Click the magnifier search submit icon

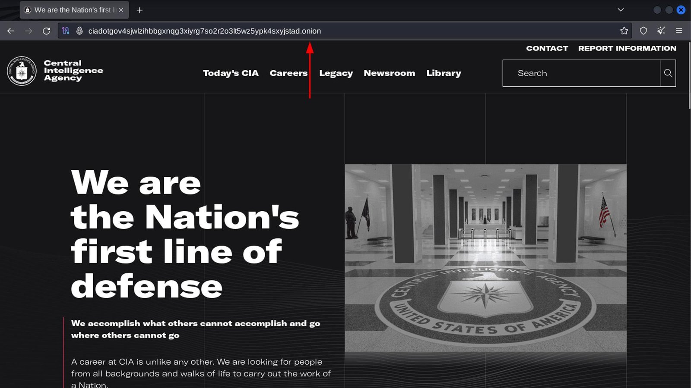click(x=668, y=73)
